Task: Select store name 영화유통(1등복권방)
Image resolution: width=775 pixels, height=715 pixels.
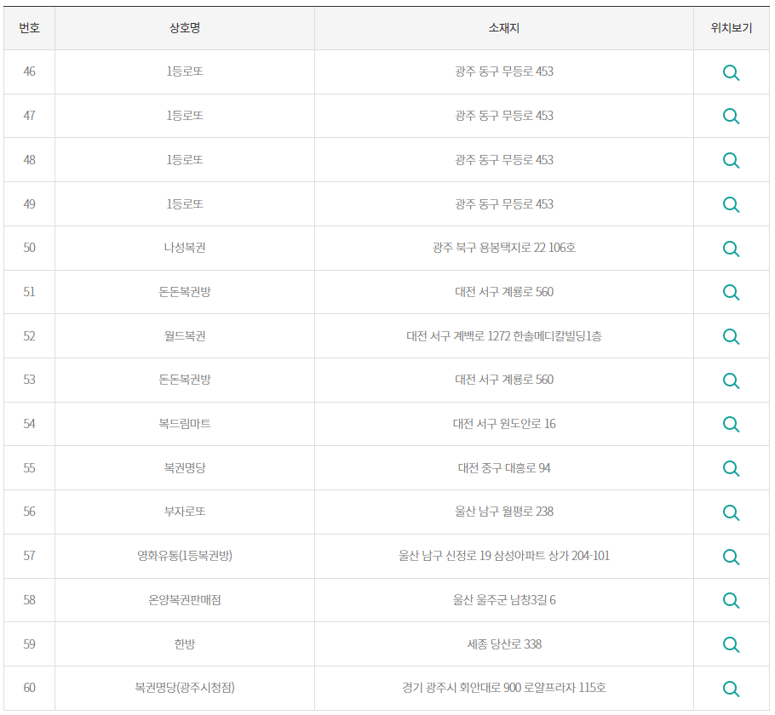Action: (x=184, y=556)
